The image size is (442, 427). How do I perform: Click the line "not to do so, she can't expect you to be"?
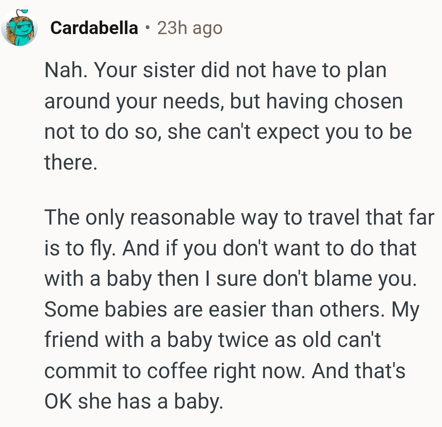228,131
